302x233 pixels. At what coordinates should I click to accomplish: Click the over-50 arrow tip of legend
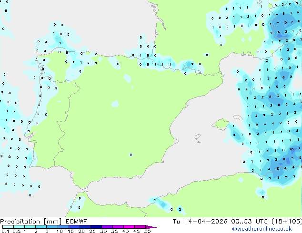click(x=151, y=227)
